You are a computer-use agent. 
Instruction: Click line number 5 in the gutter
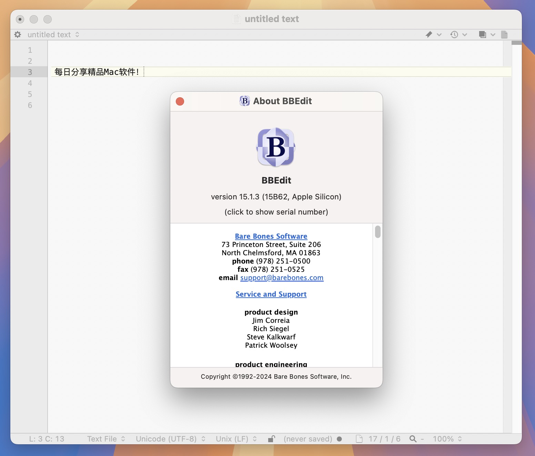(x=30, y=94)
